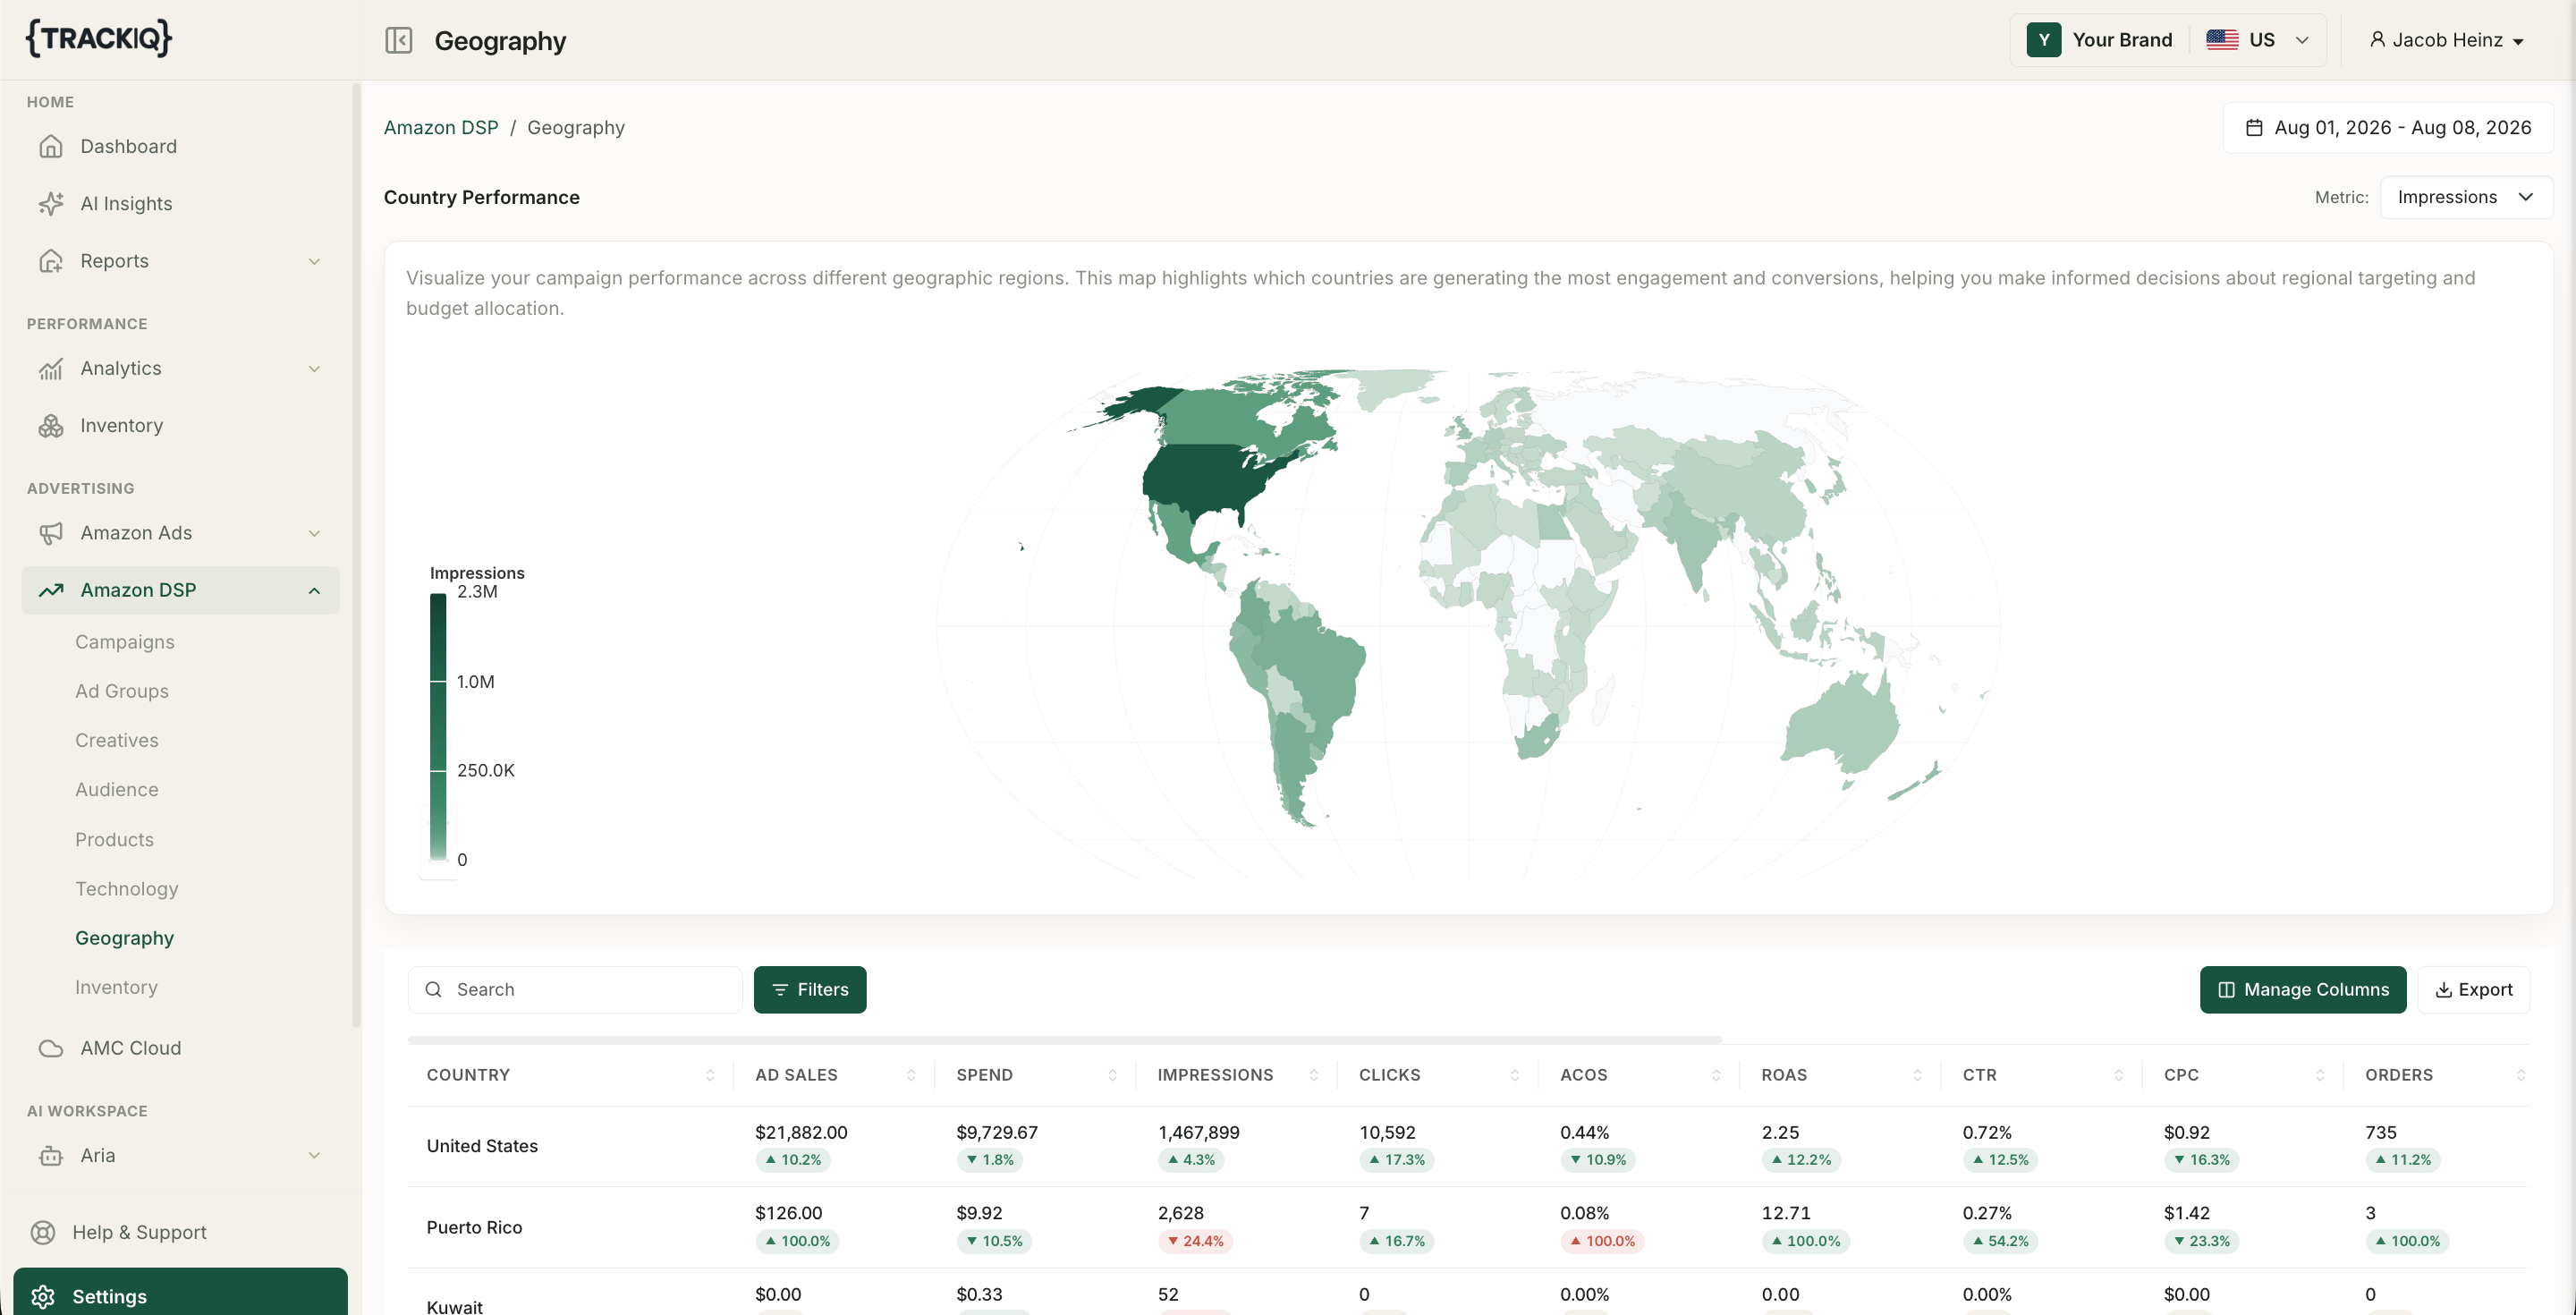Screen dimensions: 2576x1315
Task: Click the Filters button
Action: click(x=810, y=989)
